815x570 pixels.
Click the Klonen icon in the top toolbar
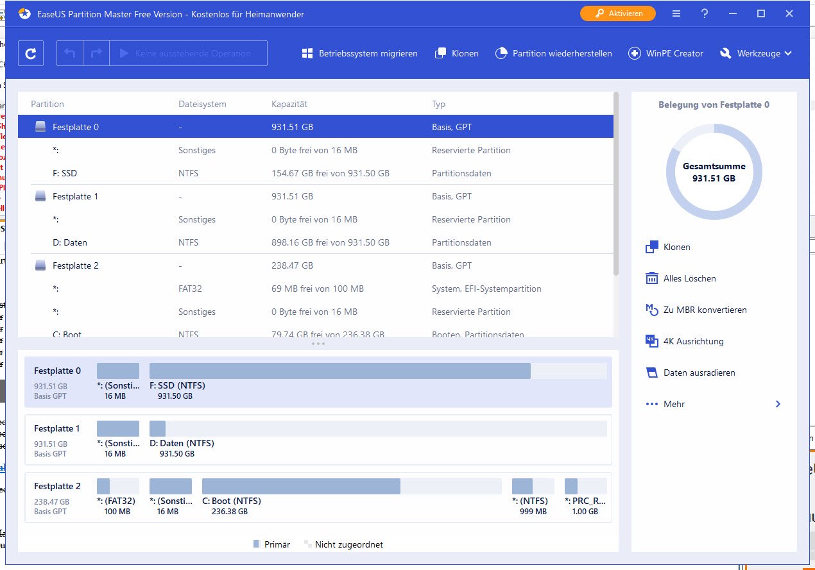coord(441,54)
